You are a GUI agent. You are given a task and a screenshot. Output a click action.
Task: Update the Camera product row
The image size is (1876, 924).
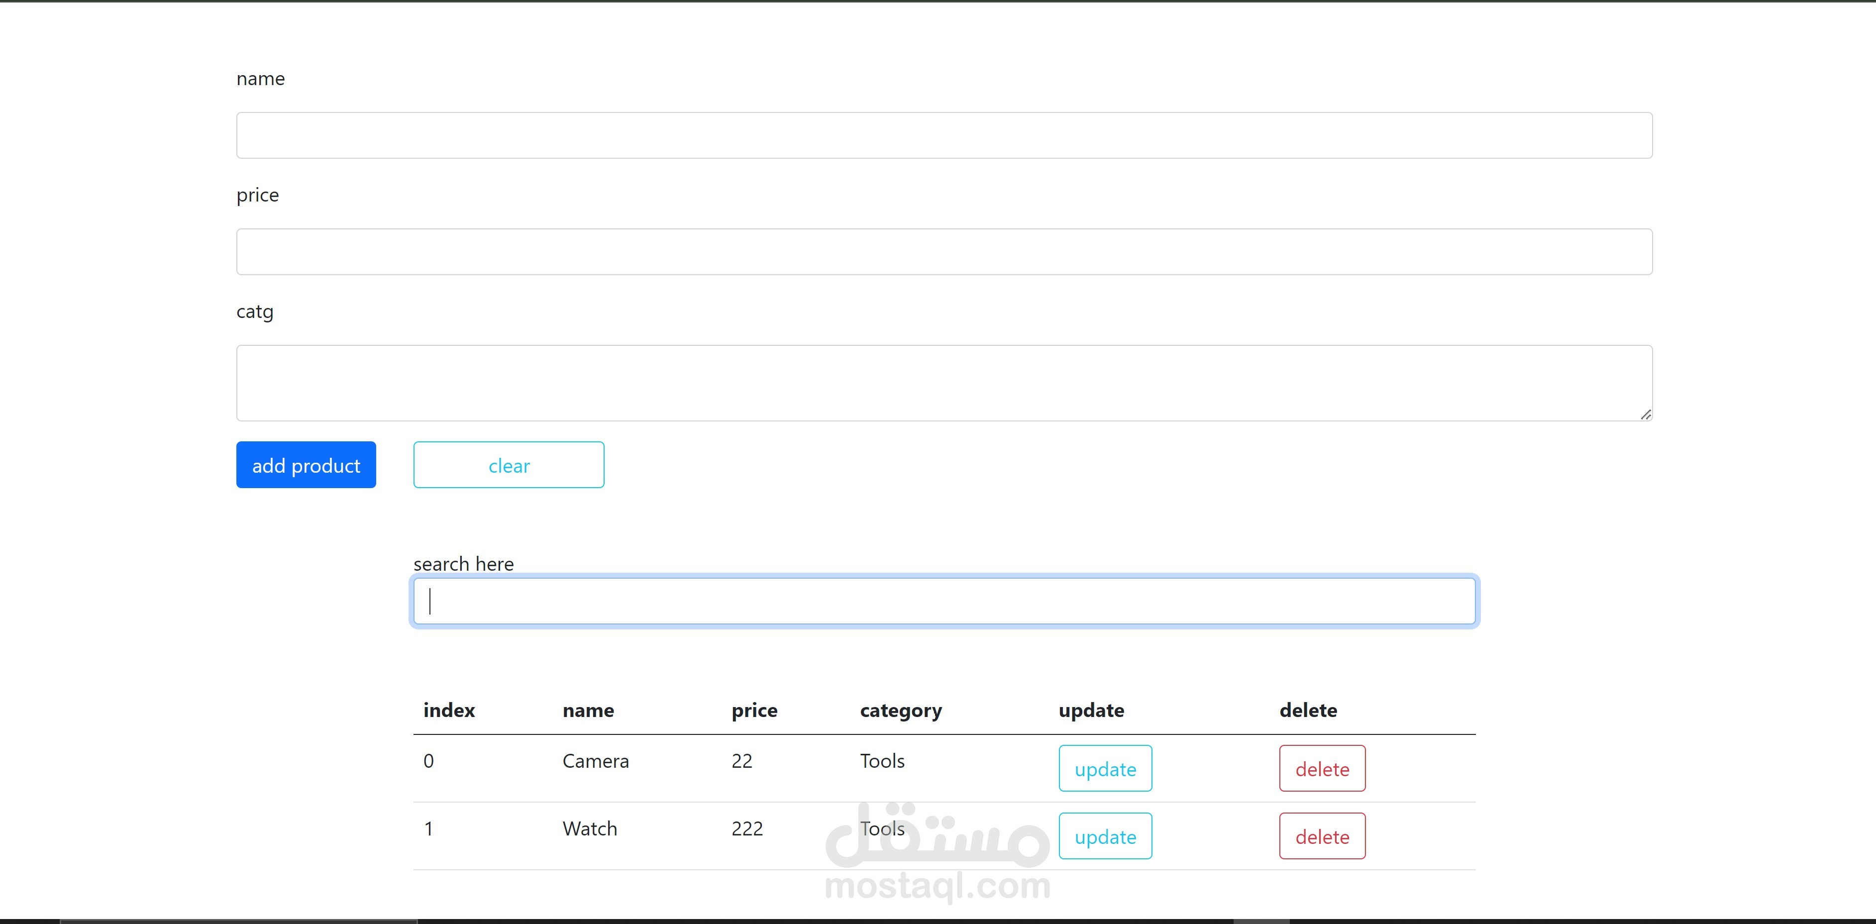[x=1105, y=768]
